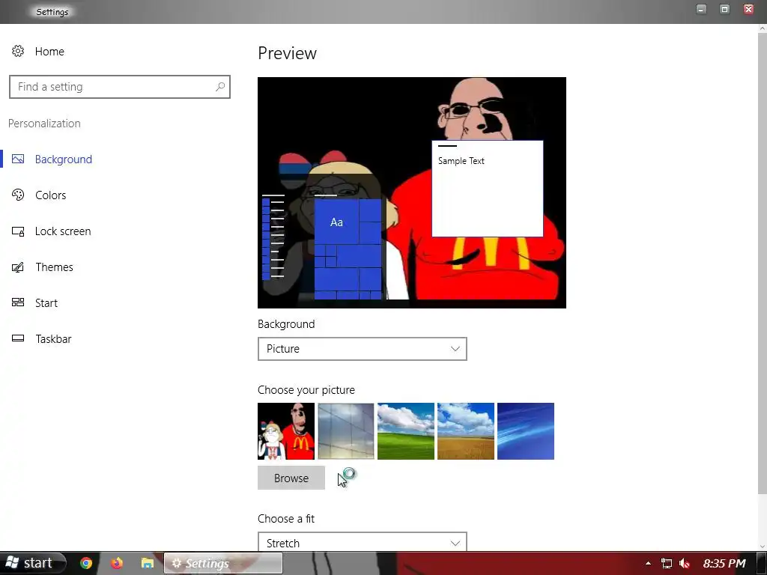Image resolution: width=767 pixels, height=575 pixels.
Task: Click the Settings taskbar button
Action: pyautogui.click(x=222, y=563)
